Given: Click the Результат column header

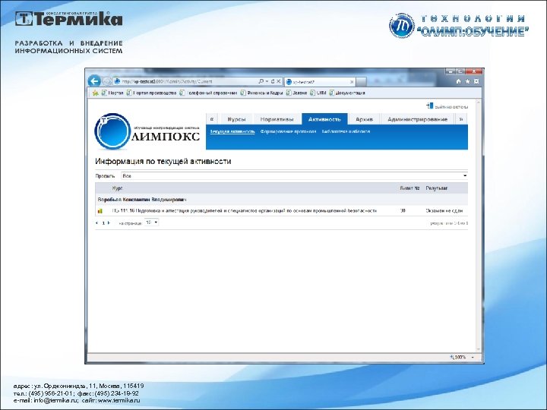Looking at the screenshot, I should click(x=436, y=188).
